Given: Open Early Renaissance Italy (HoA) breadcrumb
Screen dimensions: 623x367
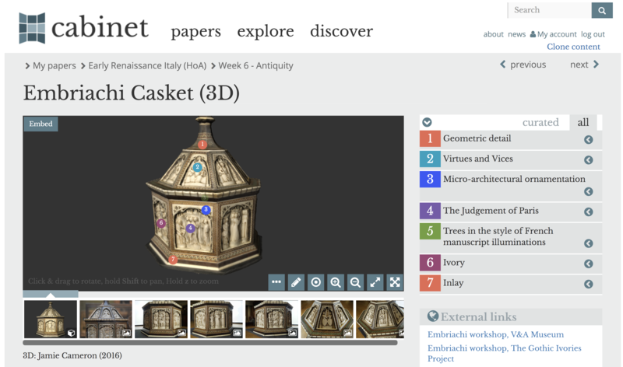Looking at the screenshot, I should coord(147,65).
